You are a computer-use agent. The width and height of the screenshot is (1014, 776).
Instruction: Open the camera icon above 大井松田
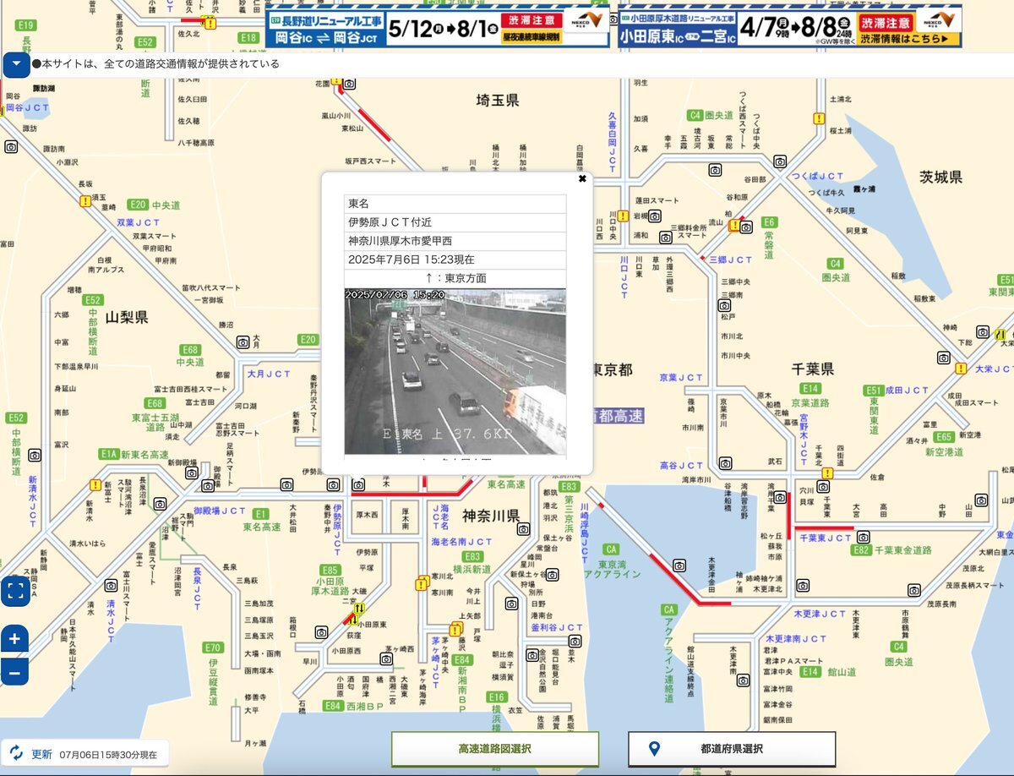pyautogui.click(x=286, y=484)
